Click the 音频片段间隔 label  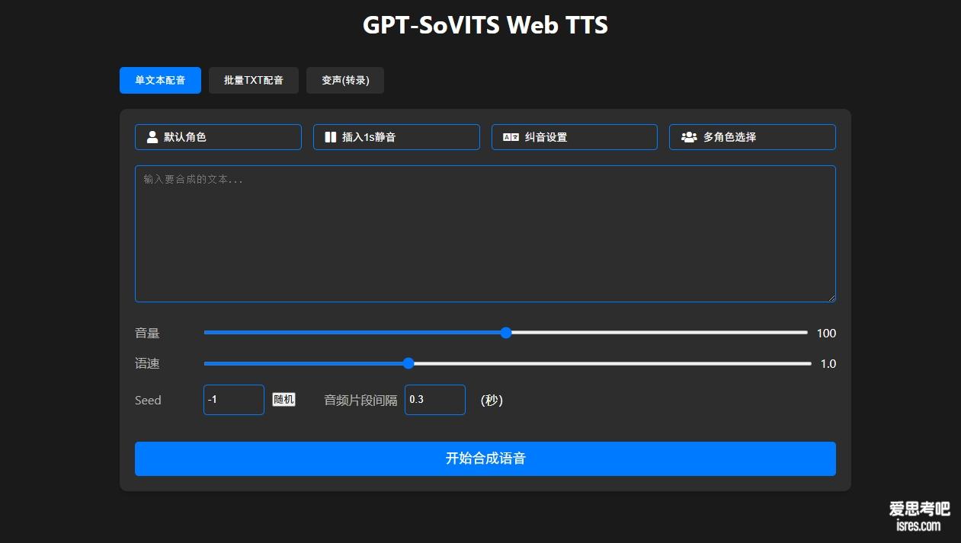point(360,400)
